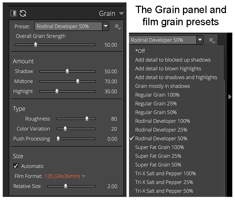The image size is (235, 200).
Task: Open preset options menu icon in left panel
Action: tap(117, 27)
